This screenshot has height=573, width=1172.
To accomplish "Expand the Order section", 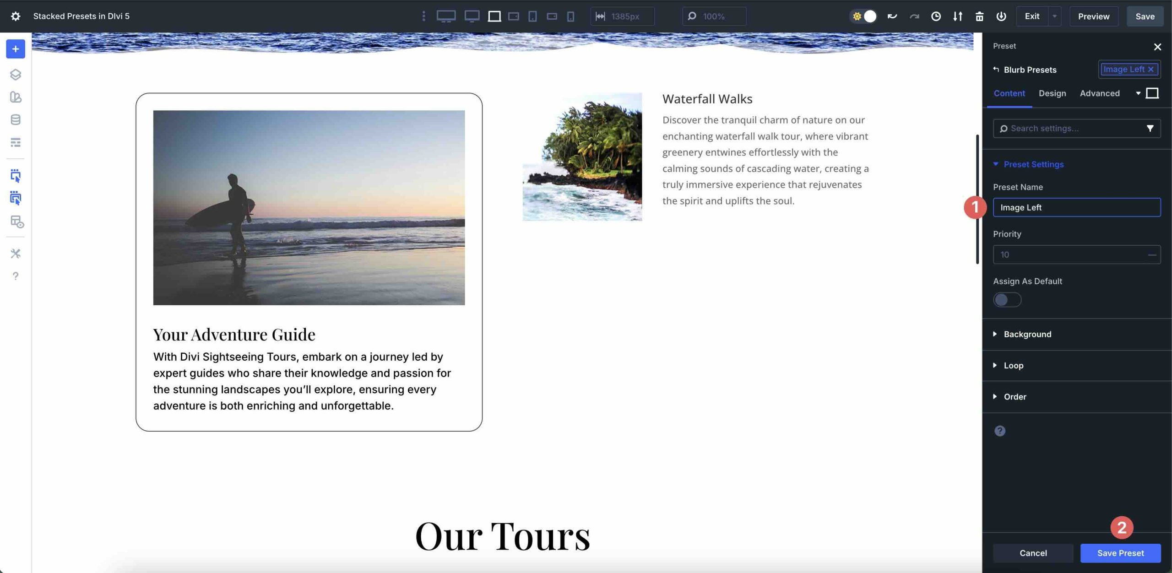I will (1015, 396).
